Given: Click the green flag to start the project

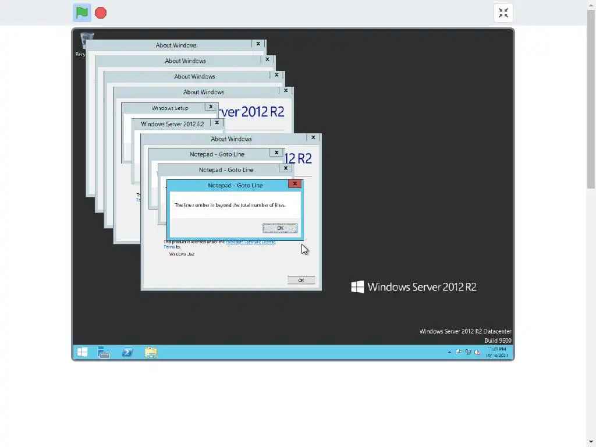Looking at the screenshot, I should pyautogui.click(x=81, y=13).
